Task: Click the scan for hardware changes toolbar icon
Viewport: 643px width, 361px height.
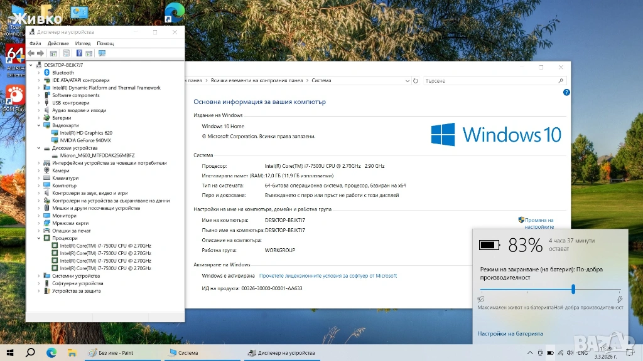Action: (102, 53)
